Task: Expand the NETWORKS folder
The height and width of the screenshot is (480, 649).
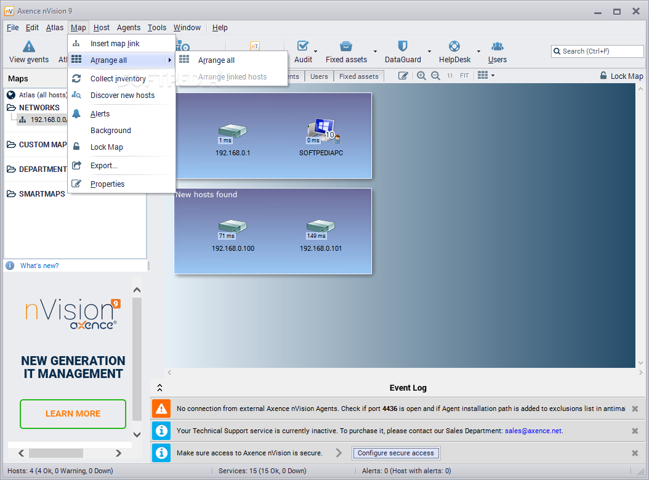Action: click(11, 108)
